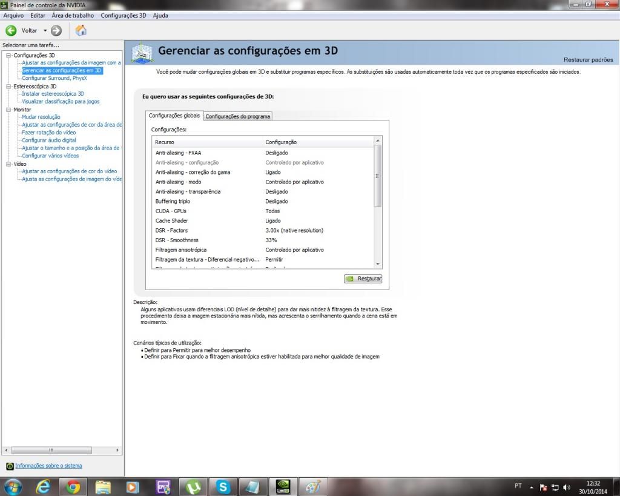Open uTorrent from the taskbar
The image size is (620, 496).
193,487
